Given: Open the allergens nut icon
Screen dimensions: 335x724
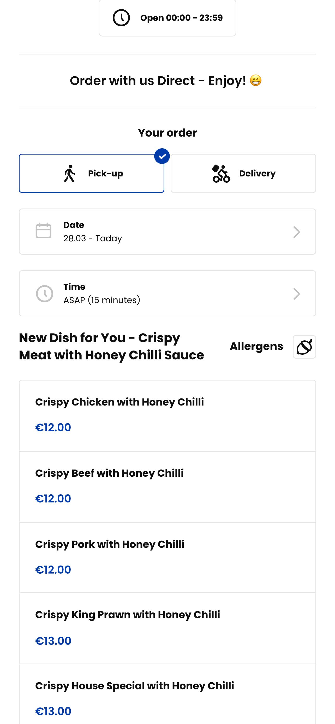Looking at the screenshot, I should point(304,347).
